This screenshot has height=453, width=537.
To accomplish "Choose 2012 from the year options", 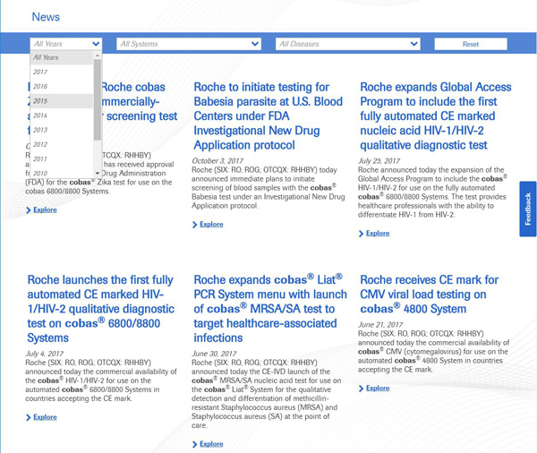I will (x=41, y=144).
